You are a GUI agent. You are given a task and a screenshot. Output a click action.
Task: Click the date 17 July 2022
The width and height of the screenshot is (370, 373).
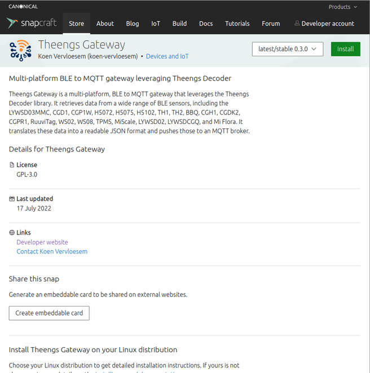pyautogui.click(x=34, y=208)
